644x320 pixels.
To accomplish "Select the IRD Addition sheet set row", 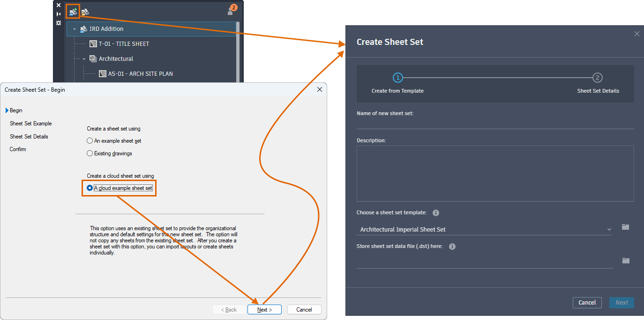I will [x=151, y=29].
